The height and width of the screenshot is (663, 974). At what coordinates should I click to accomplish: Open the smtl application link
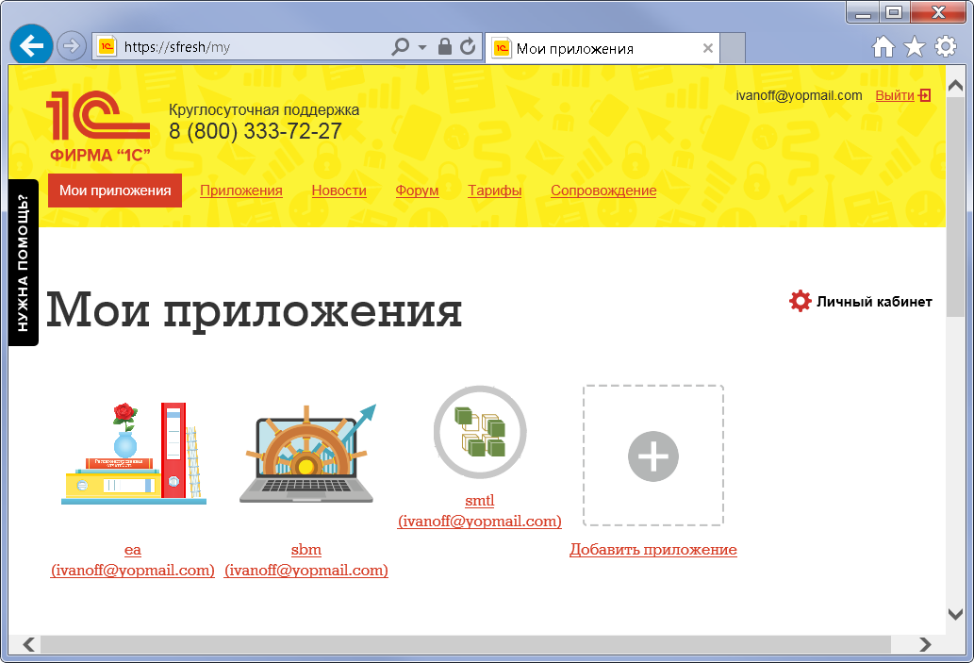(480, 511)
